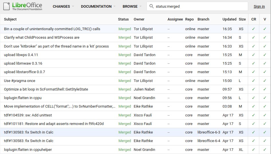Click V checkmark in the libstaroffice row
Viewport: 271px width, 154px height.
point(265,72)
